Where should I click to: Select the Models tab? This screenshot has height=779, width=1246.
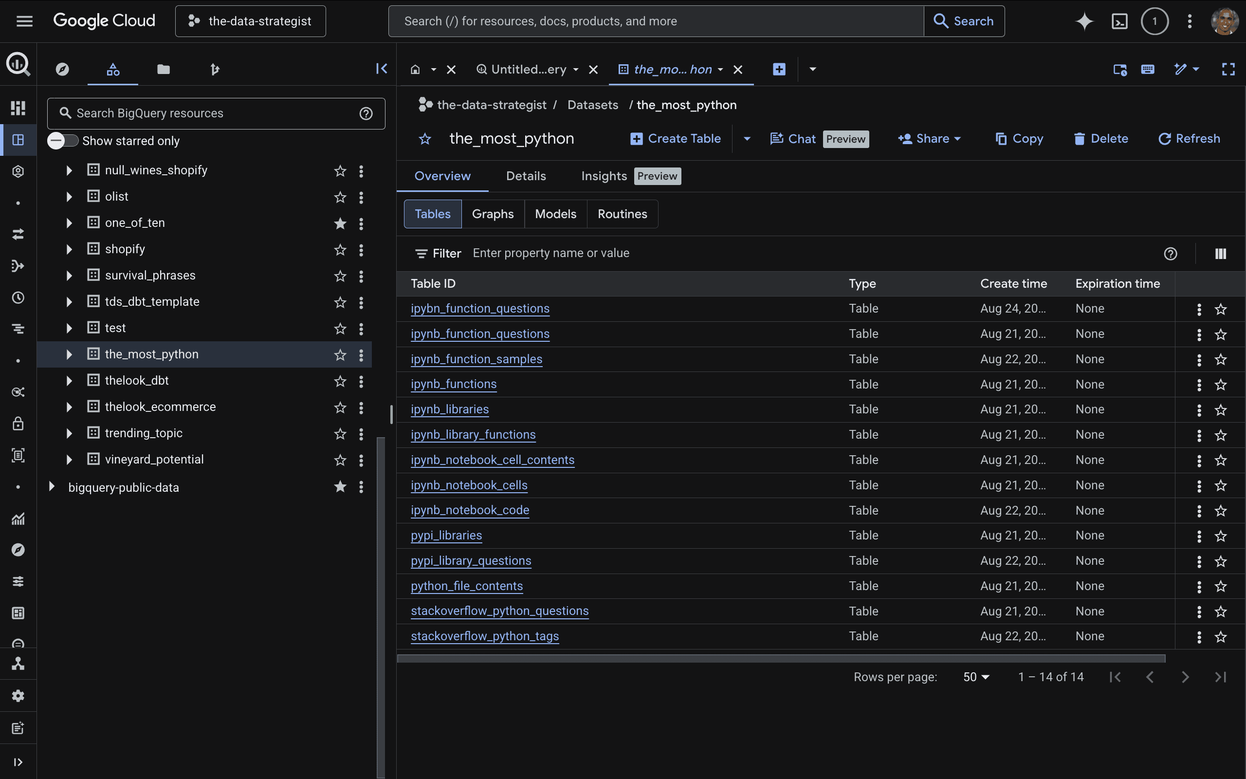click(555, 214)
